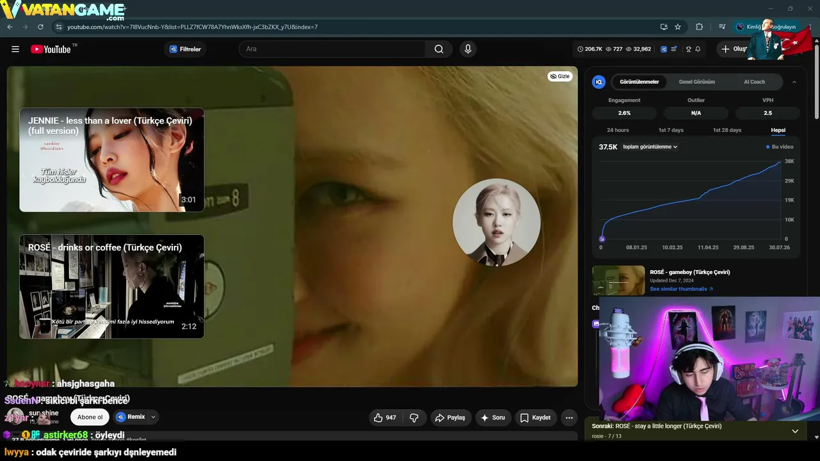Click the Abone ol subscribe button
The width and height of the screenshot is (820, 461).
(90, 417)
